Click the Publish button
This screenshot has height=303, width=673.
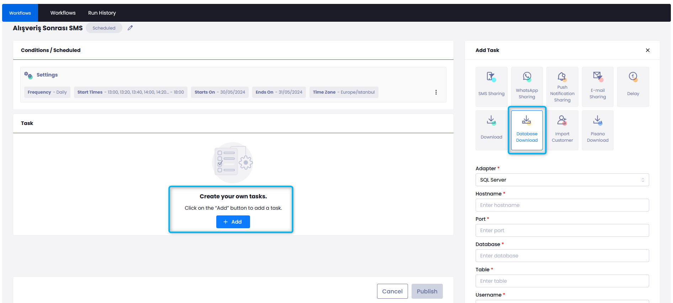click(427, 291)
